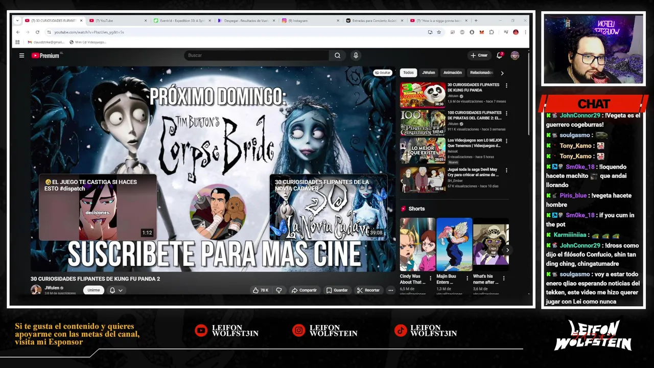The width and height of the screenshot is (654, 368).
Task: Open the Cindy Was About That short
Action: pos(417,244)
